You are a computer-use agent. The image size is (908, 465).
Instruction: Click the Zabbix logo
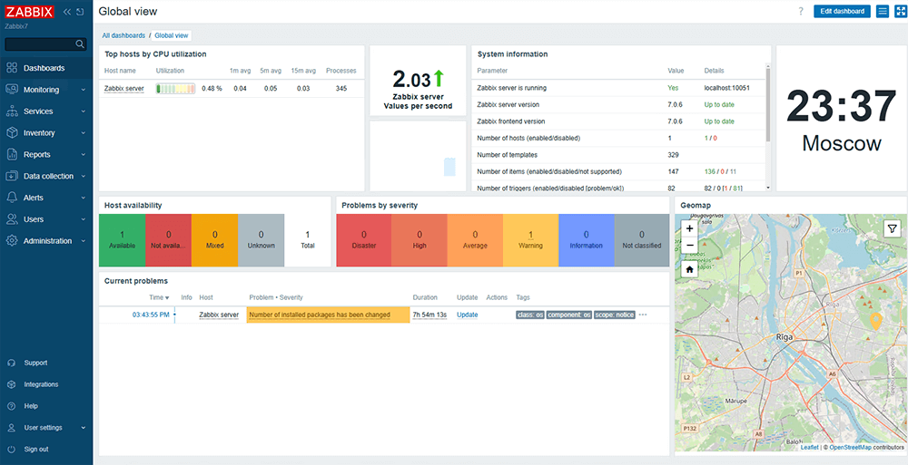coord(30,12)
